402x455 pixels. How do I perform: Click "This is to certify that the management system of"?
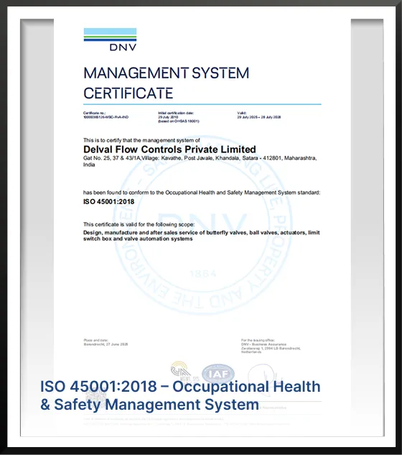pos(141,140)
